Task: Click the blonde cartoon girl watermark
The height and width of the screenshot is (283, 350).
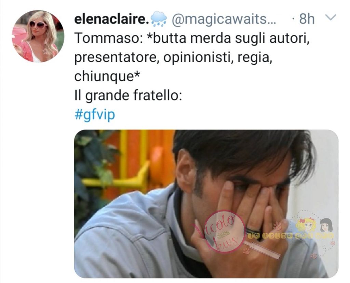Action: [306, 225]
